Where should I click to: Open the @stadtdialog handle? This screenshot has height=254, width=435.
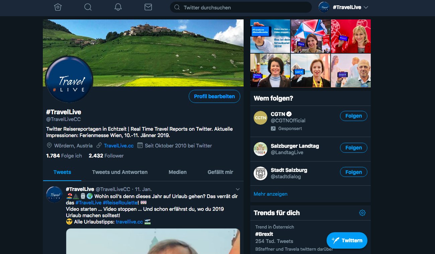point(285,177)
